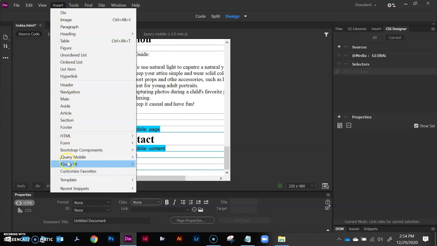Click the Add CSS Property plus icon
437x246 pixels.
339,117
